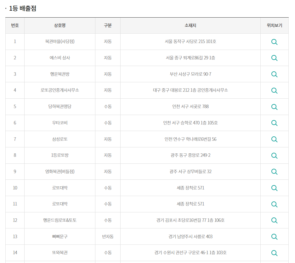Click address 광주 동구 중앙로 249-2
Viewport: 295px width, 263px height.
[x=190, y=155]
